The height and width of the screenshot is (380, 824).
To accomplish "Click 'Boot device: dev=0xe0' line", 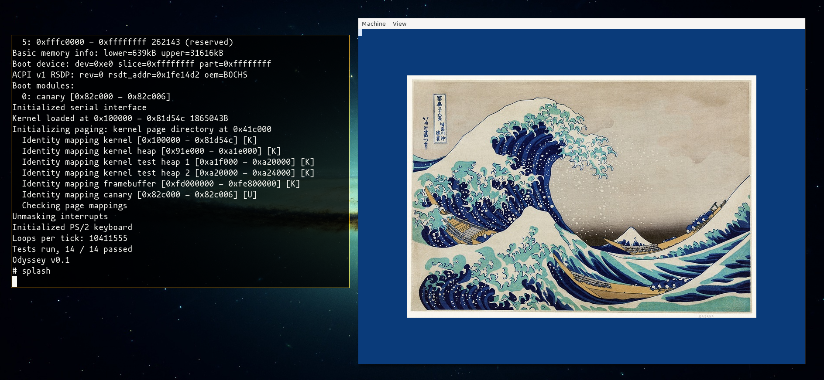I will click(142, 64).
